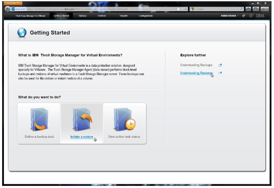274x188 pixels.
Task: Open the Reports tab
Action: coord(123,16)
